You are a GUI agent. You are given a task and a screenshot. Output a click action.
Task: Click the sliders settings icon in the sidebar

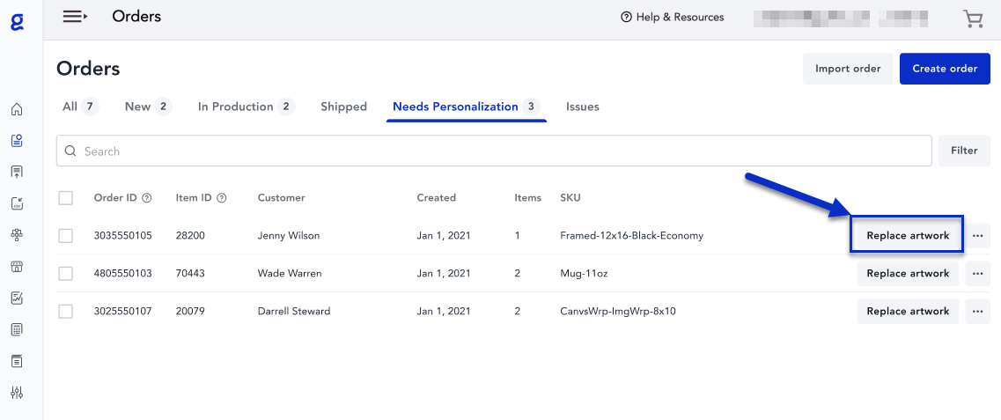17,393
